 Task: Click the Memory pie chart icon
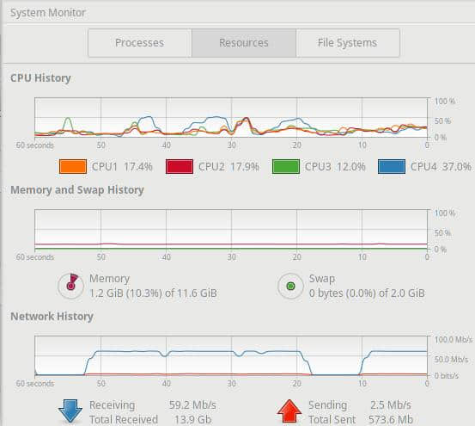click(x=71, y=286)
